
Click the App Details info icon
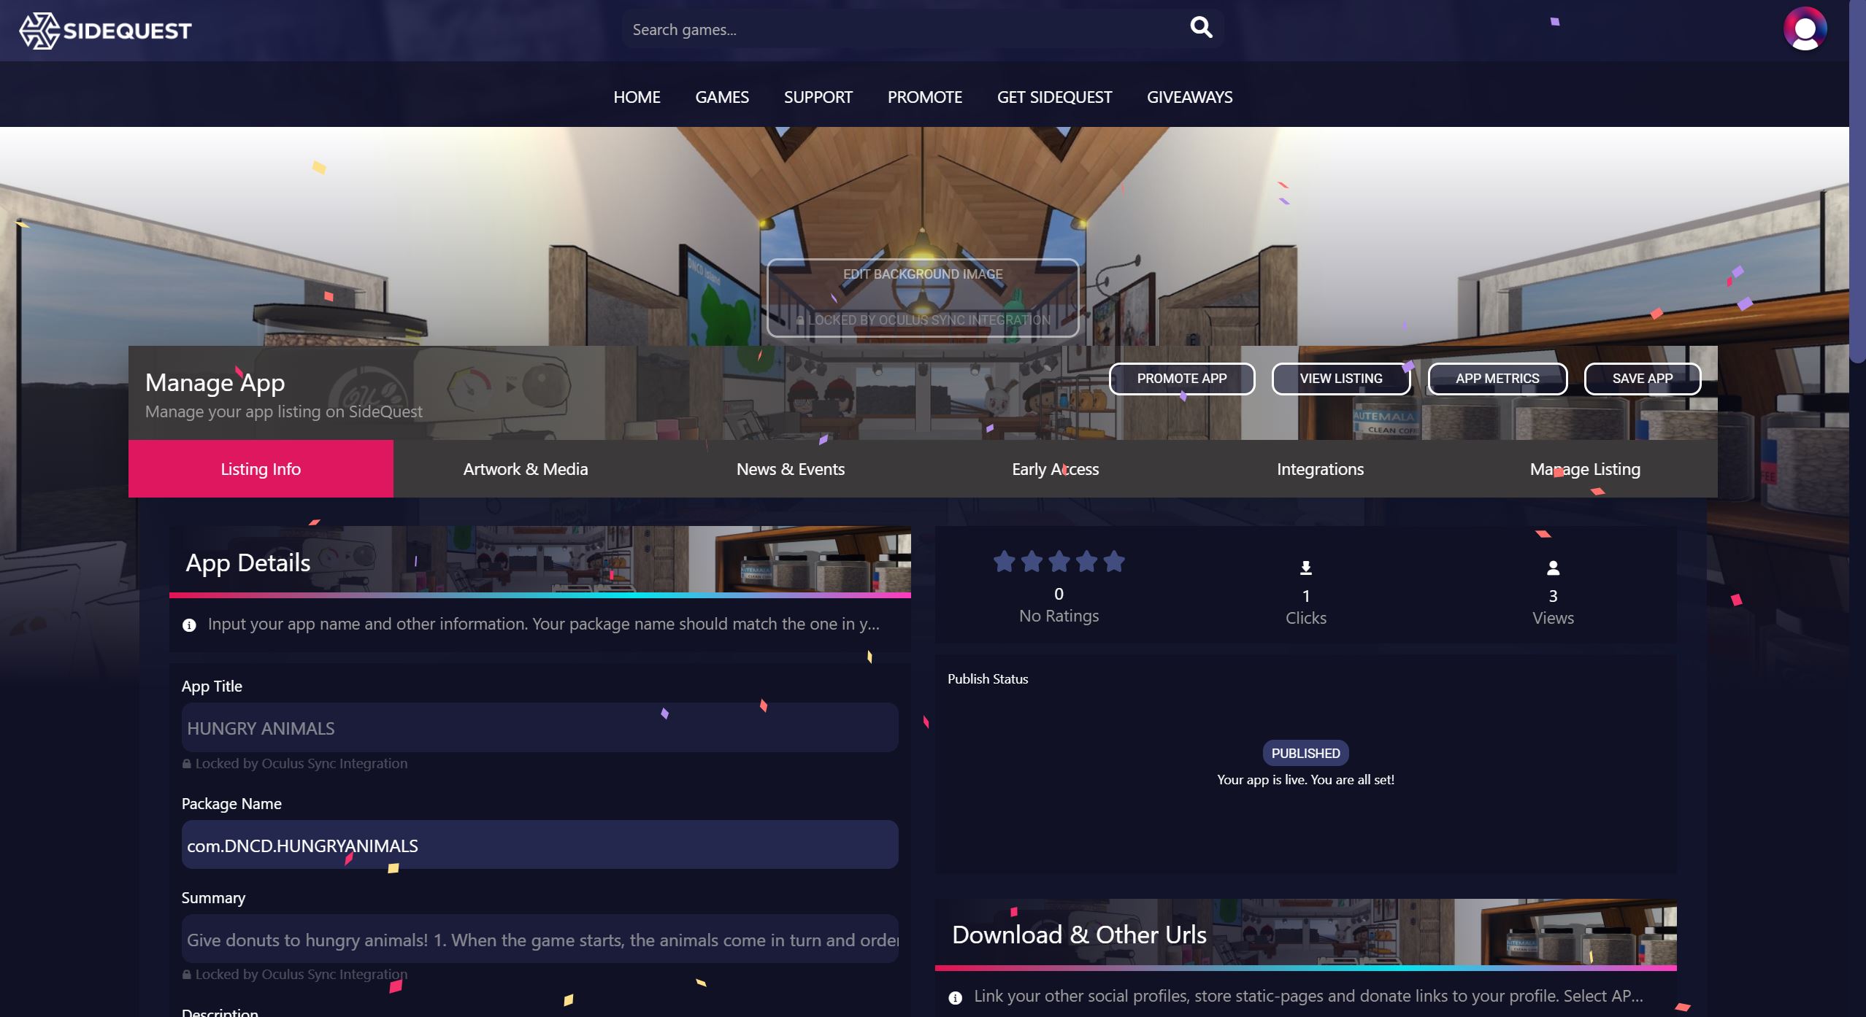coord(189,625)
